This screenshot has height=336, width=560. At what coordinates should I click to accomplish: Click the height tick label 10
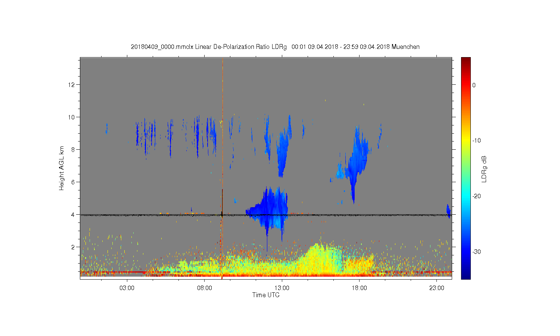[72, 117]
